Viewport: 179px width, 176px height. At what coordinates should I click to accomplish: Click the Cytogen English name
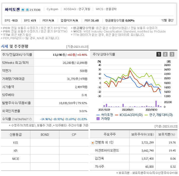tap(52, 9)
